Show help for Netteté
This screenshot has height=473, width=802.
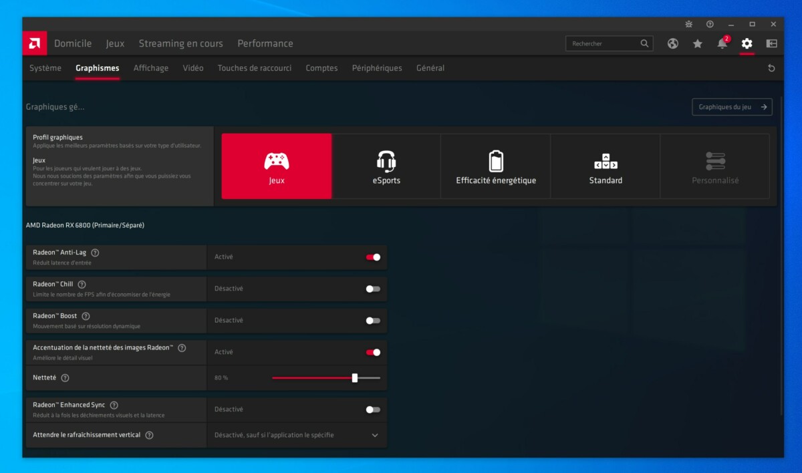click(x=65, y=377)
